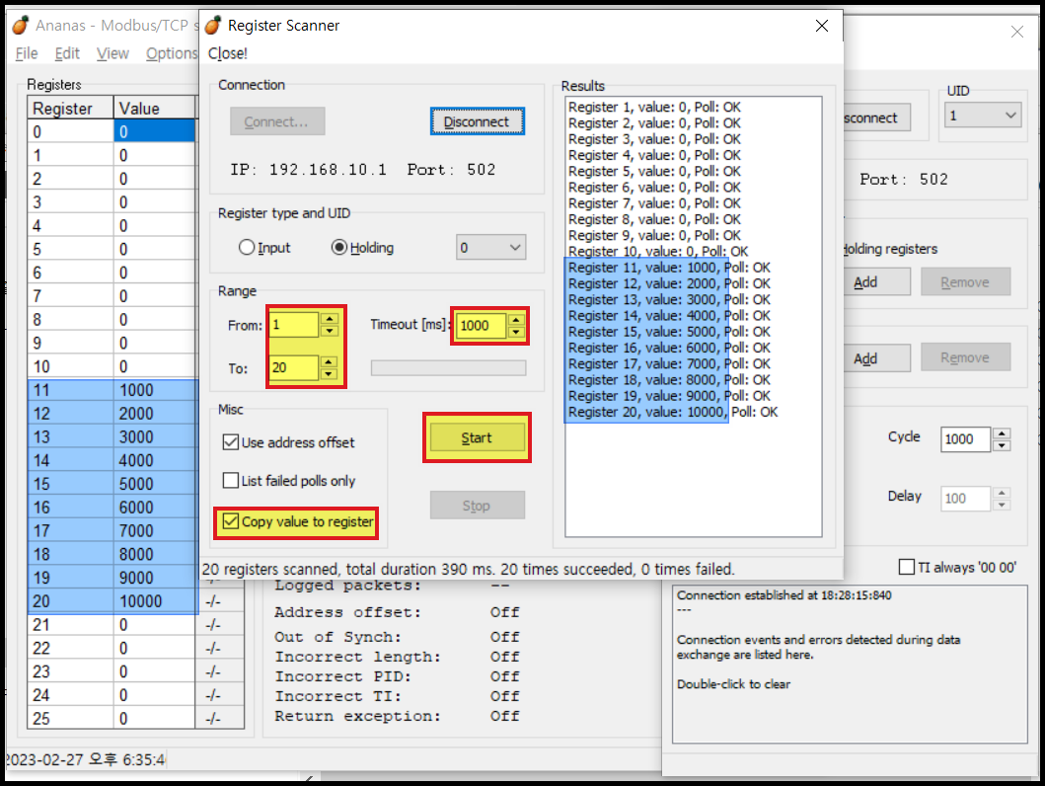Open the UID dropdown in Register type section
Viewport: 1045px width, 786px height.
(x=488, y=247)
